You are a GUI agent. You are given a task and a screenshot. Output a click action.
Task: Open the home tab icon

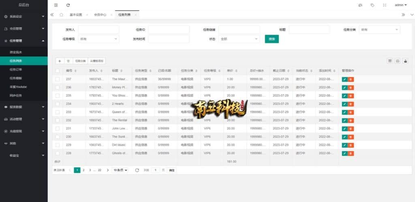[x=61, y=15]
